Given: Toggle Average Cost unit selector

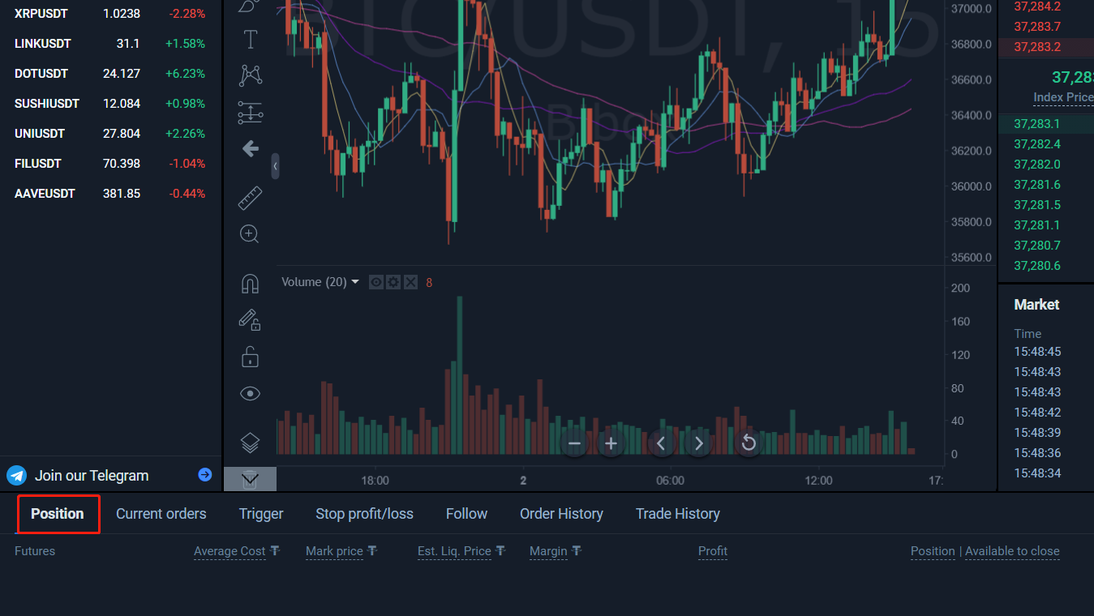Looking at the screenshot, I should (x=275, y=551).
